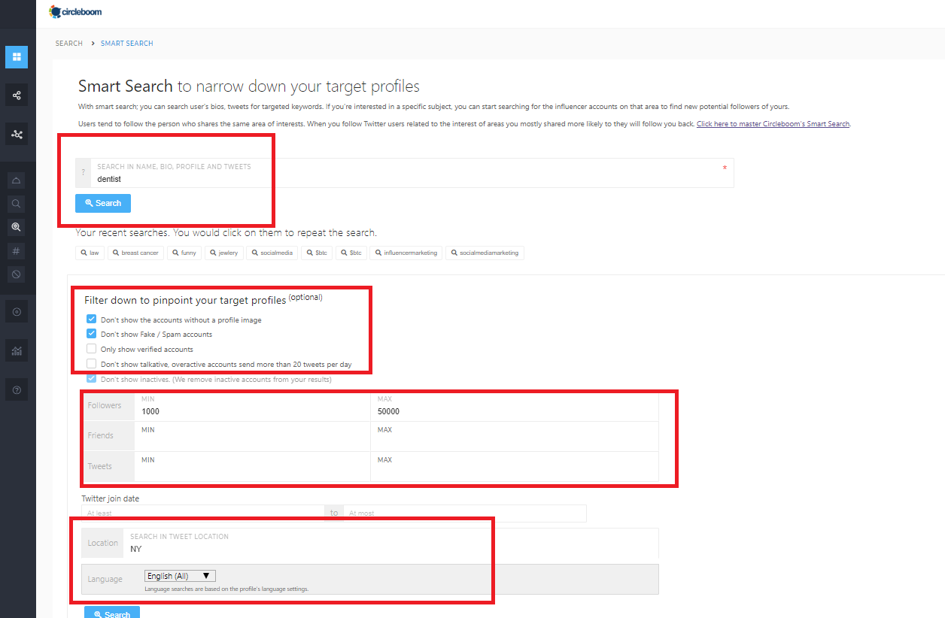945x618 pixels.
Task: Open the target circle sidebar icon
Action: tap(17, 311)
